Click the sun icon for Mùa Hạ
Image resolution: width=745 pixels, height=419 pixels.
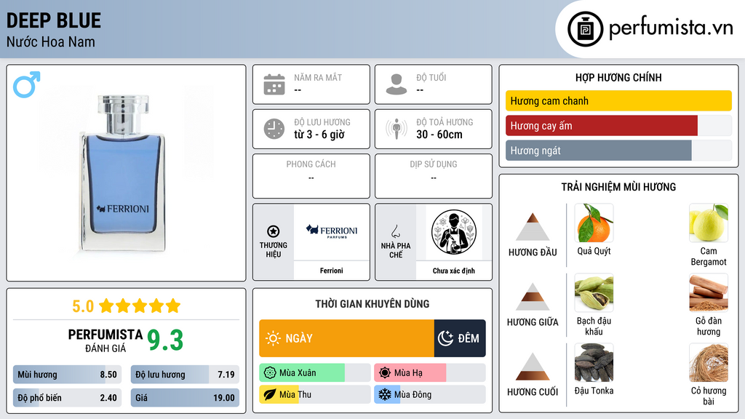point(385,373)
